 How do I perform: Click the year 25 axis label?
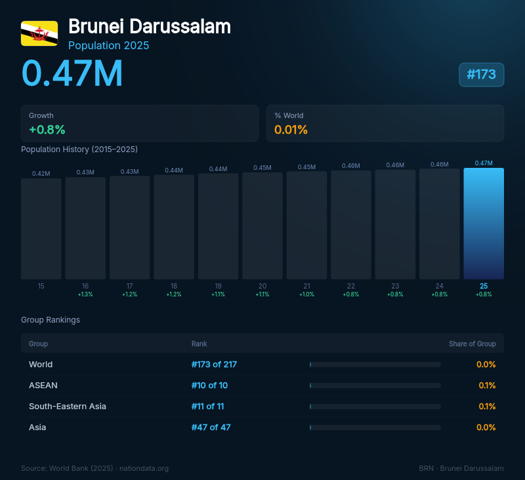[x=484, y=286]
